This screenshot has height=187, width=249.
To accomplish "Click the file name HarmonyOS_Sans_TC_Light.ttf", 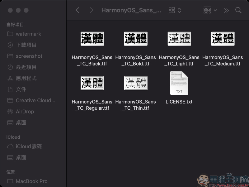I will [179, 60].
